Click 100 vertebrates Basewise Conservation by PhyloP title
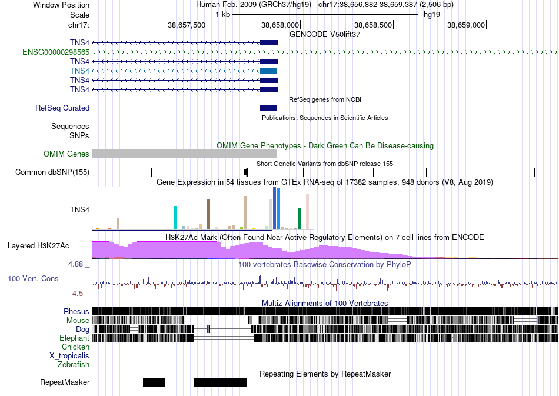The width and height of the screenshot is (559, 396). coord(325,264)
